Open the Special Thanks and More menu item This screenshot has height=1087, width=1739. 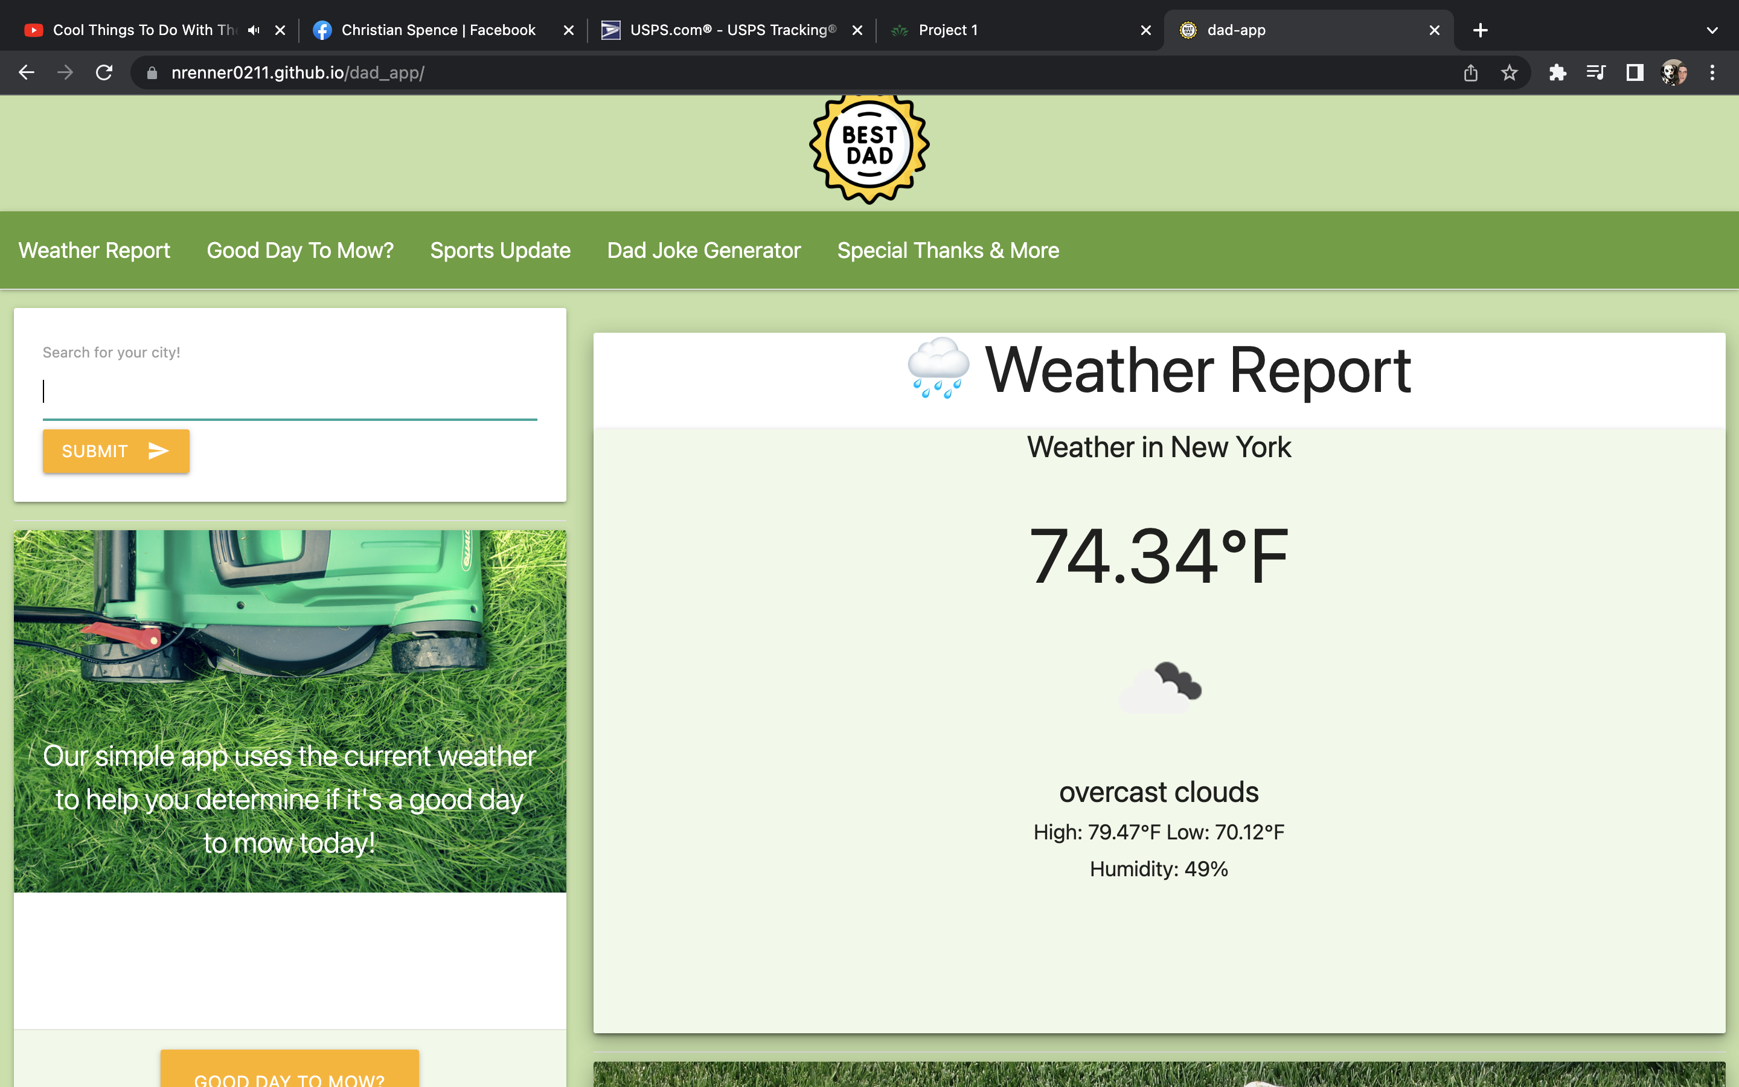947,251
